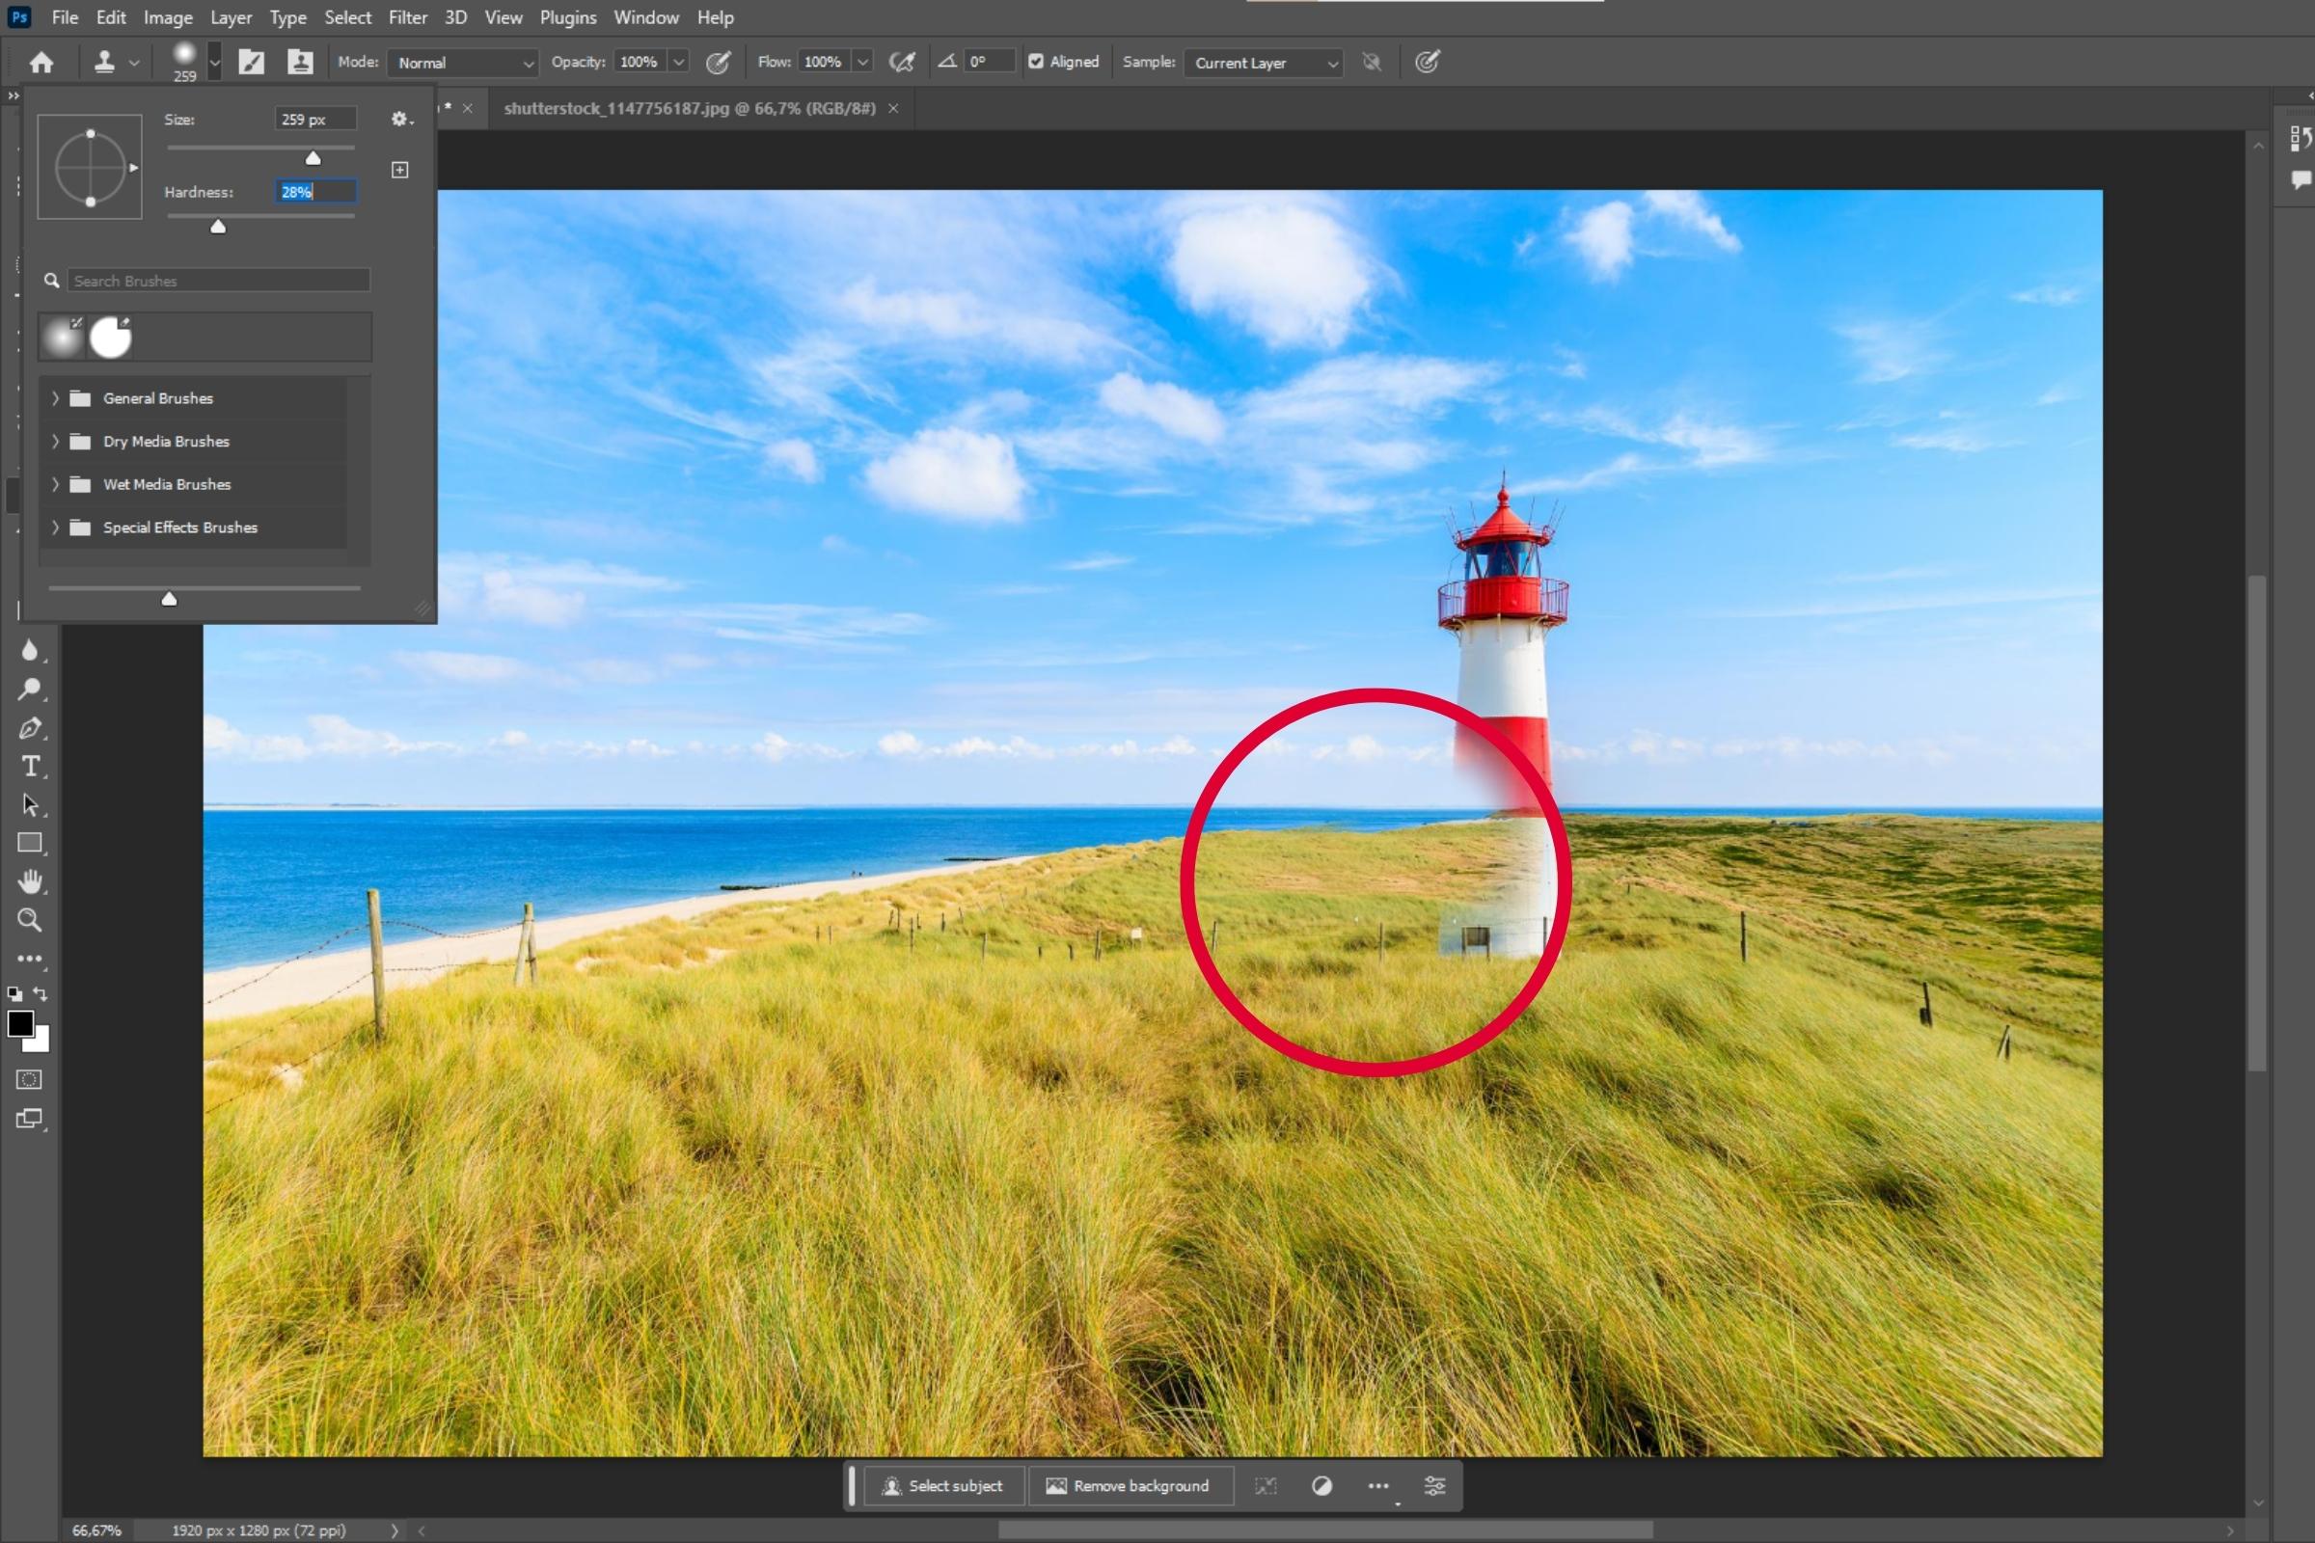Click the foreground black color swatch
Viewport: 2315px width, 1543px height.
click(18, 1023)
